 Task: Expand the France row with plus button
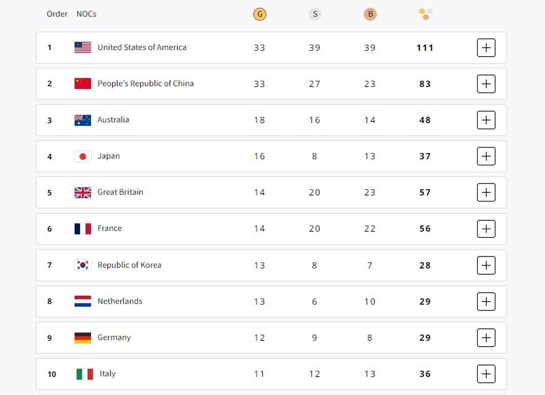[x=486, y=229]
